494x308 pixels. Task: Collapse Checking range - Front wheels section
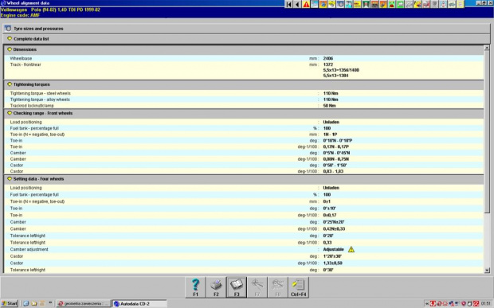click(x=244, y=113)
